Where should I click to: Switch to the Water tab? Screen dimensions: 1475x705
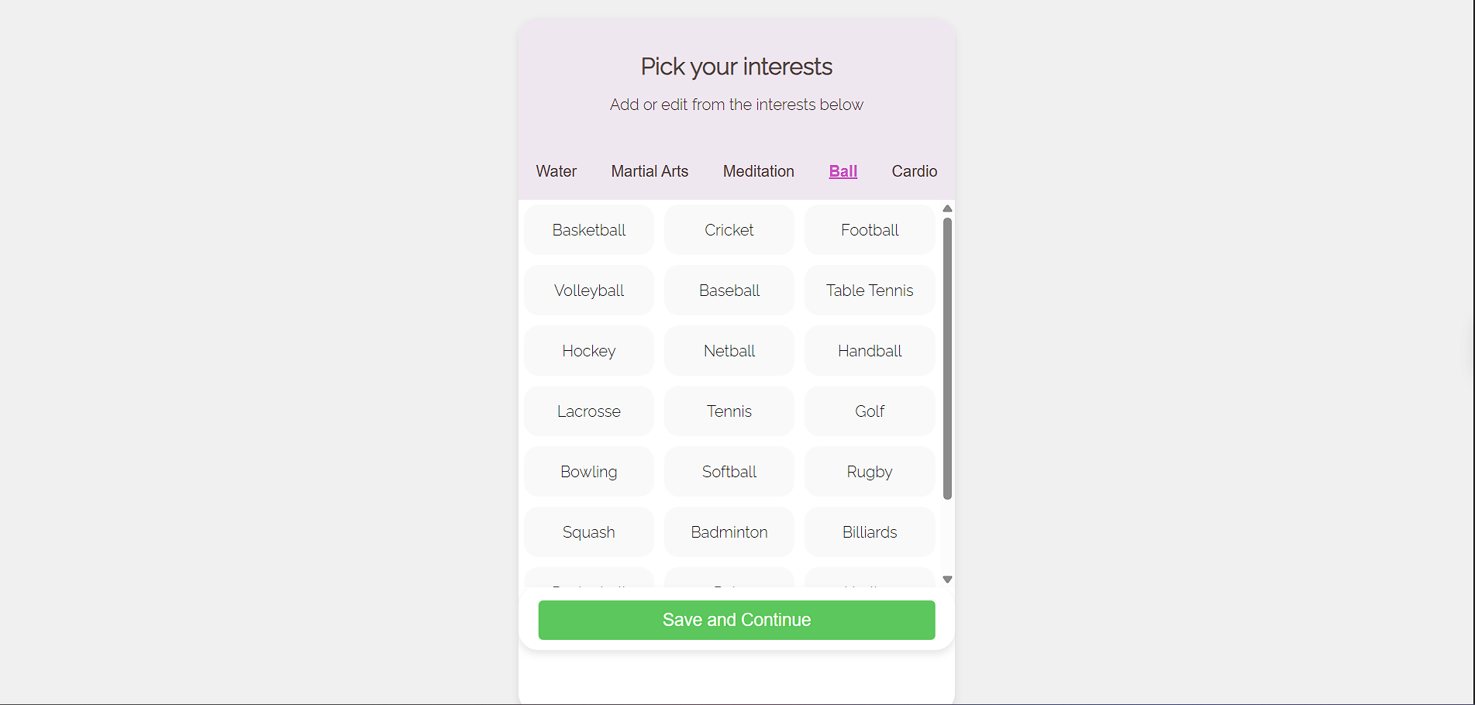click(557, 171)
